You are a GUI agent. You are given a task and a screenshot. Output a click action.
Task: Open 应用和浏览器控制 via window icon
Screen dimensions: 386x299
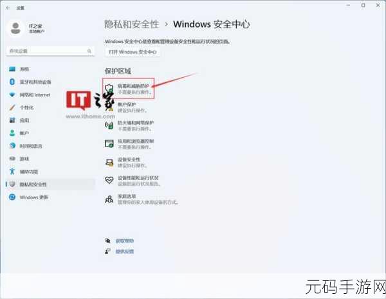[109, 144]
